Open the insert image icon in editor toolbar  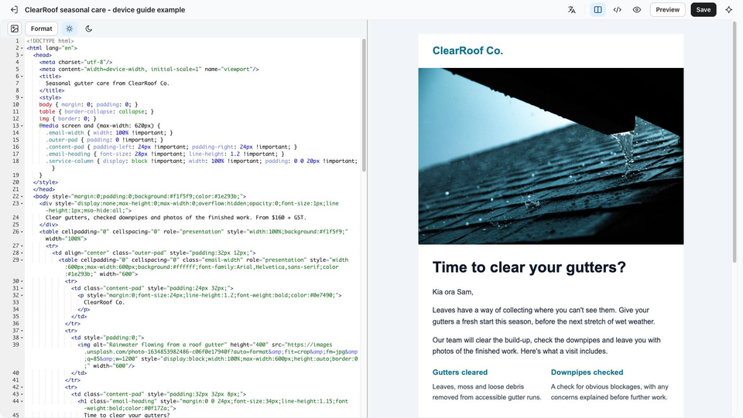15,29
